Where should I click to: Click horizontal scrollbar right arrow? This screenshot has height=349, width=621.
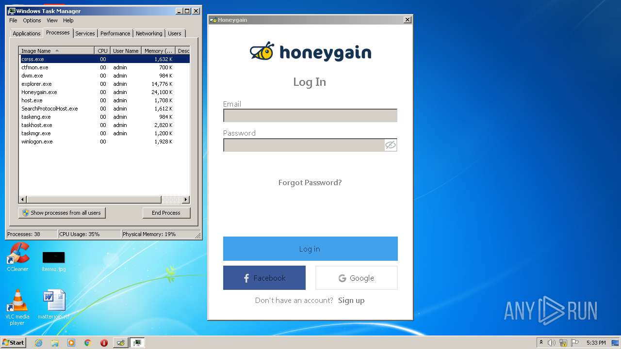(x=185, y=199)
